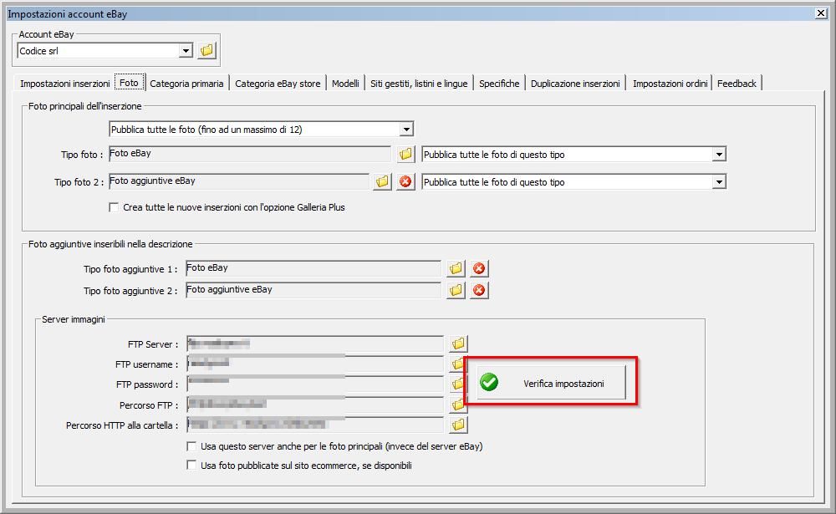836x514 pixels.
Task: Toggle Usa questo server anche per foto principali
Action: tap(191, 446)
